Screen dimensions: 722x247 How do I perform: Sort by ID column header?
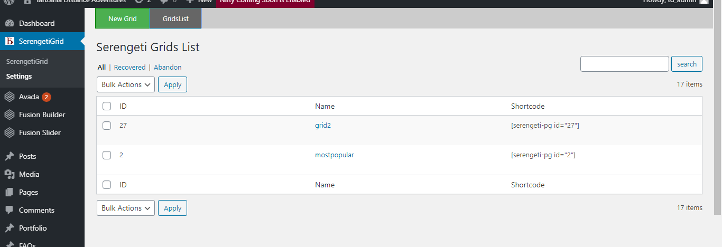tap(123, 106)
